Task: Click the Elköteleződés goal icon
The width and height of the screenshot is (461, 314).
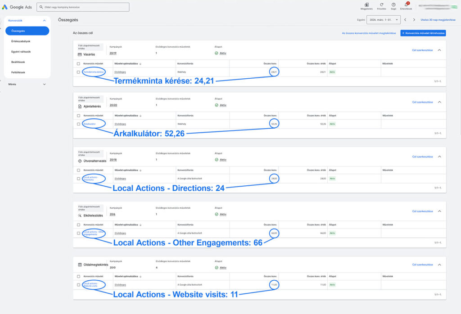Action: click(x=80, y=215)
